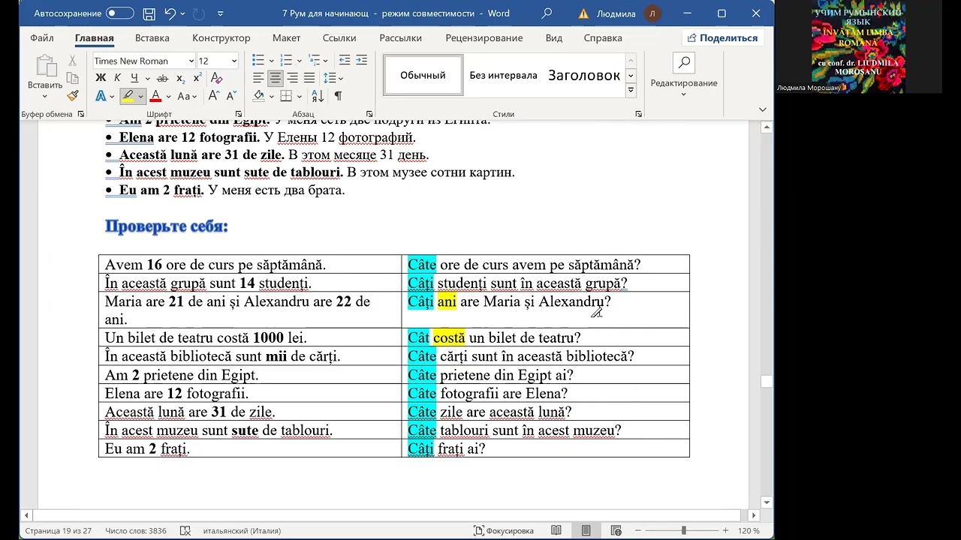
Task: Open the search magnifier in title bar
Action: point(547,13)
